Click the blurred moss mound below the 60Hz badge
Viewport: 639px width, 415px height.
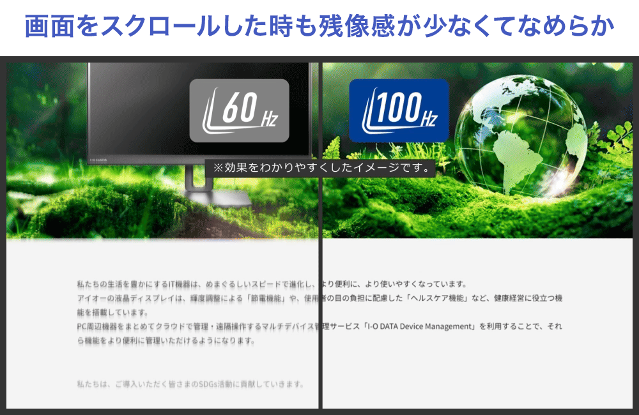pos(128,204)
